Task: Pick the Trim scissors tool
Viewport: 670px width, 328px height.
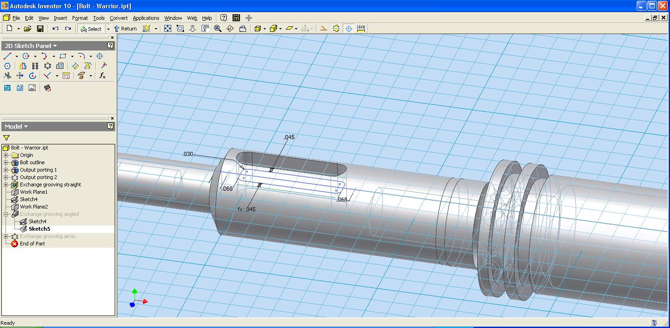Action: tap(7, 76)
